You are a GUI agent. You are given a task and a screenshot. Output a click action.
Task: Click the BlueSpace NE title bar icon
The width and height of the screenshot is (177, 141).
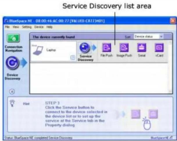[x=7, y=21]
